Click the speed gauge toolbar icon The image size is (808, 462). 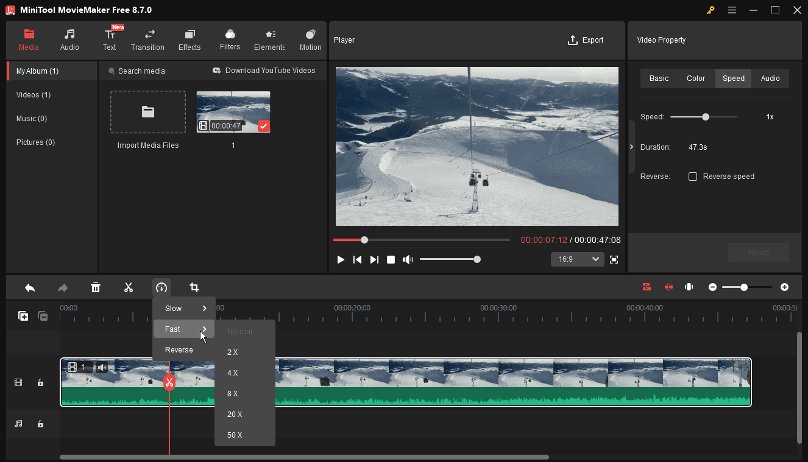161,287
